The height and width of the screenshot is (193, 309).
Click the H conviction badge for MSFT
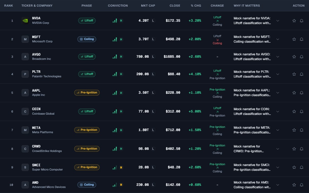[121, 39]
